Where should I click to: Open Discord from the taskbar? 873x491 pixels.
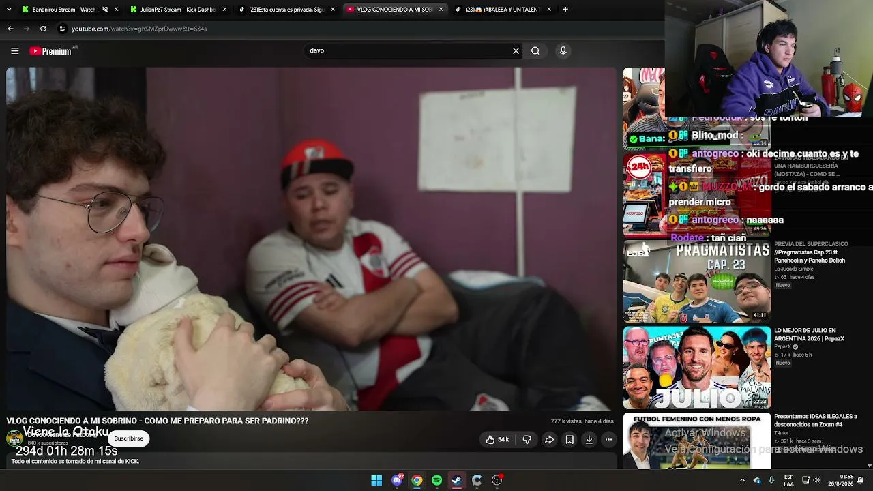[x=397, y=480]
